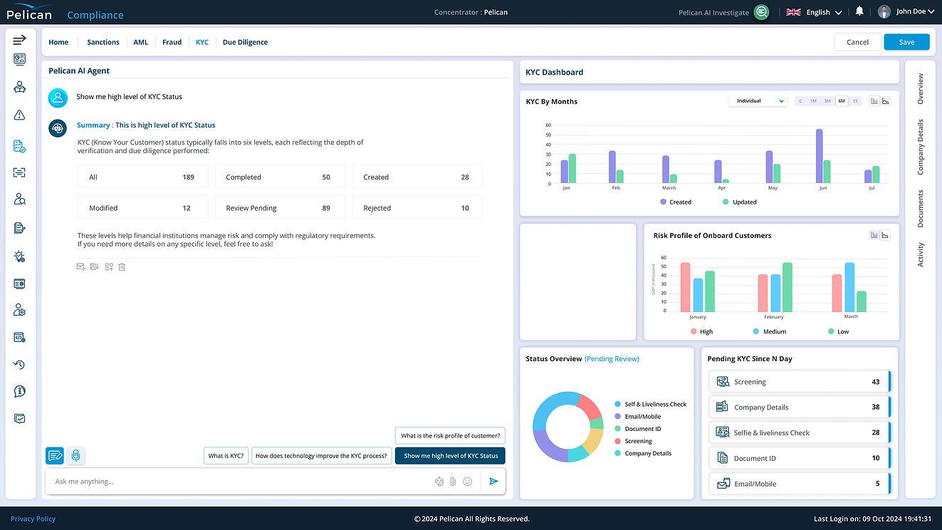Click the Pelican AI Investigate chat icon
The width and height of the screenshot is (942, 530).
pyautogui.click(x=762, y=12)
